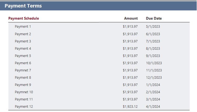Select the 7/1/2023 due date

[x=153, y=41]
